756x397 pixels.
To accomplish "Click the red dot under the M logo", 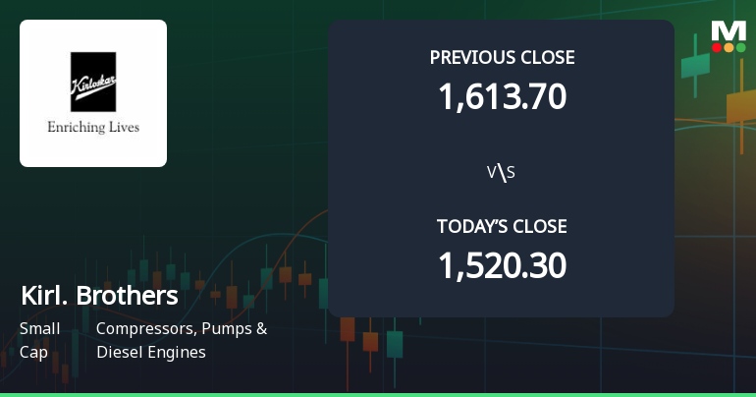I will click(x=717, y=47).
